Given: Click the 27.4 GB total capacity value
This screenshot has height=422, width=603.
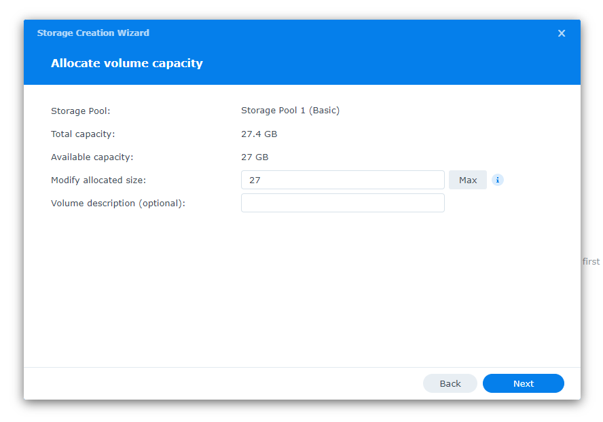Looking at the screenshot, I should 259,134.
